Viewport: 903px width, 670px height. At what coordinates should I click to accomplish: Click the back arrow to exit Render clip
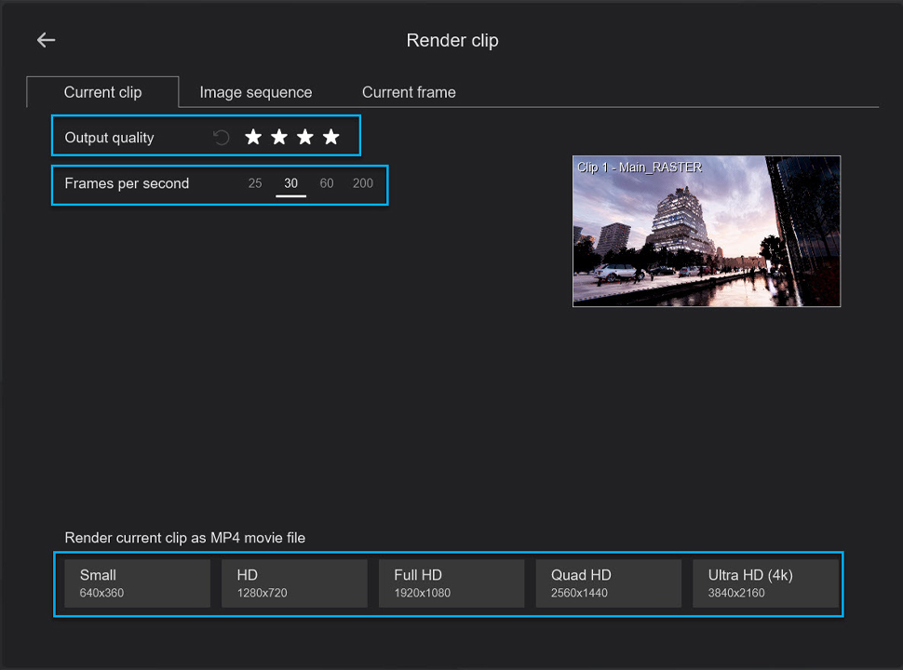46,40
